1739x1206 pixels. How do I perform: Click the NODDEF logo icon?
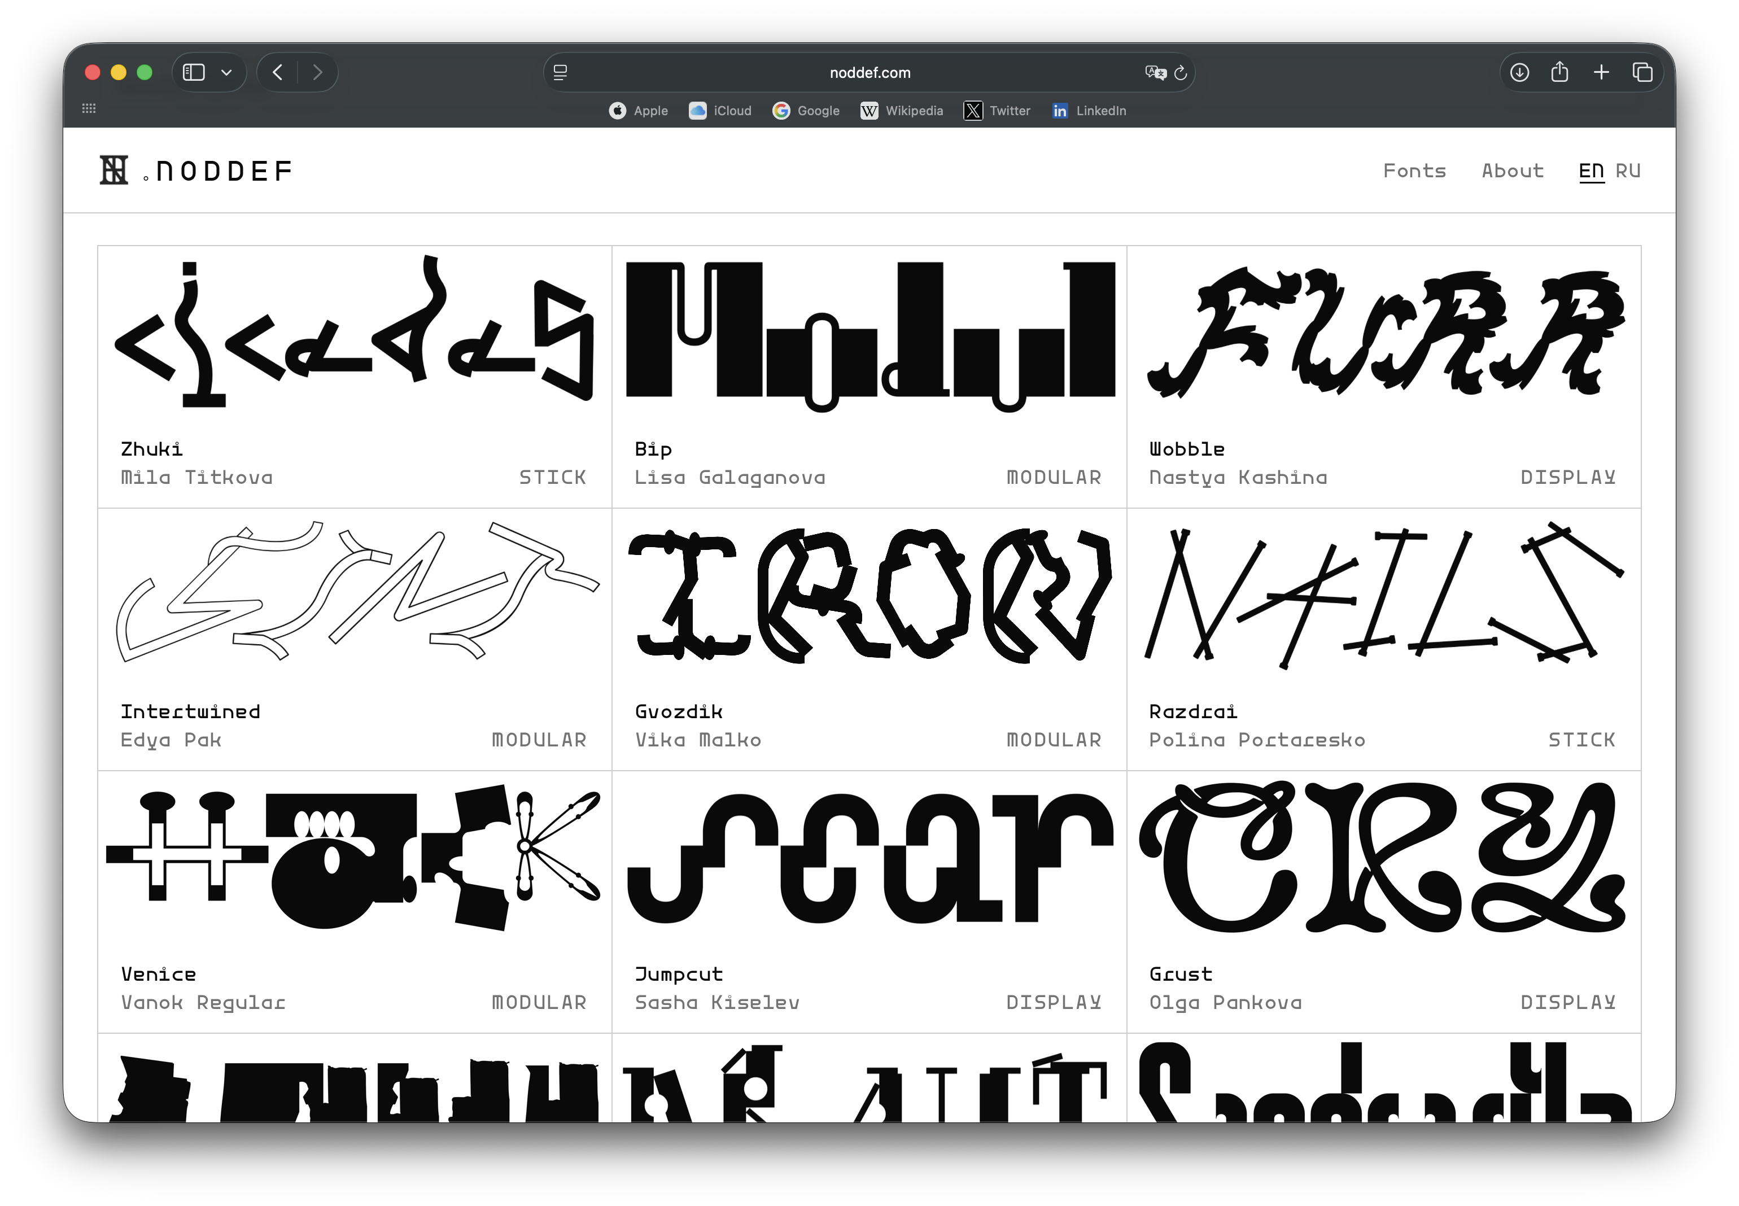click(x=114, y=170)
